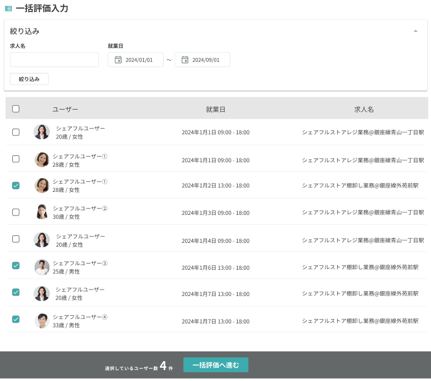Click the list icon beside 一括評価入力 title
This screenshot has width=431, height=381.
(x=8, y=9)
